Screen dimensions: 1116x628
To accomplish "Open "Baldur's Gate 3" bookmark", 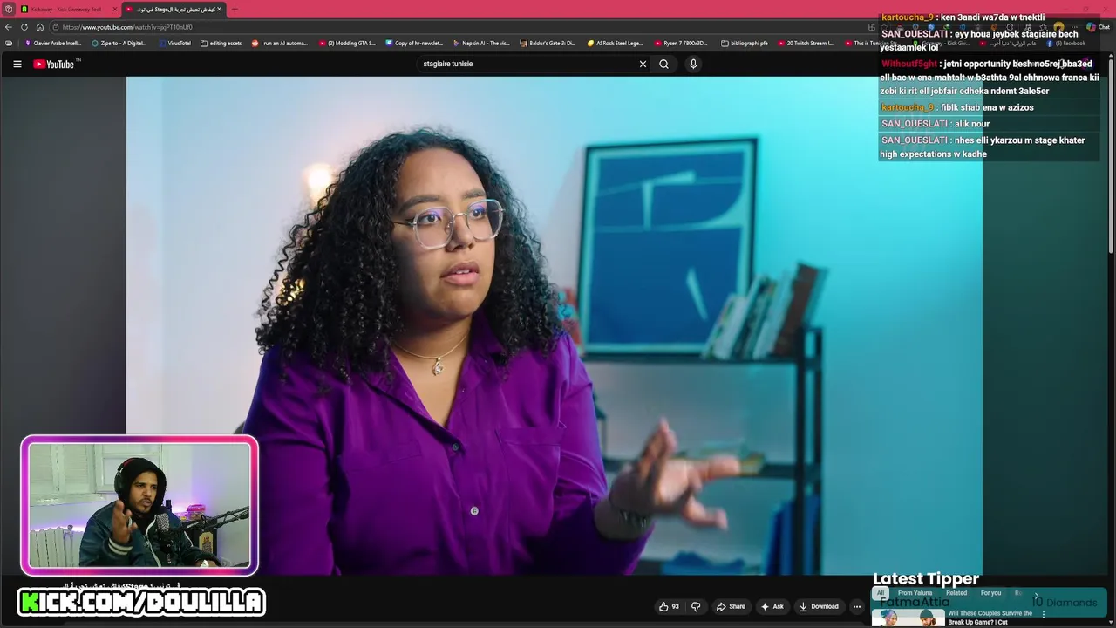I will [548, 43].
